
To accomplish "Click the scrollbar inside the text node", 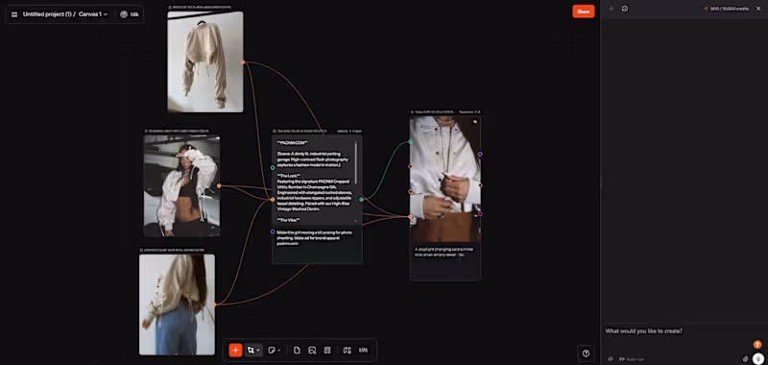I will pyautogui.click(x=356, y=162).
